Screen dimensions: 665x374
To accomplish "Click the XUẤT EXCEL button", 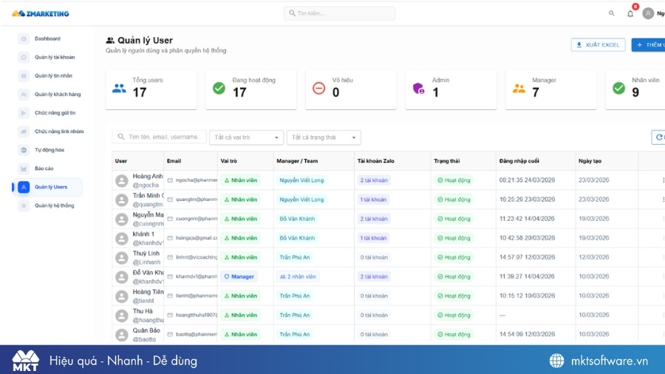I will pyautogui.click(x=598, y=44).
